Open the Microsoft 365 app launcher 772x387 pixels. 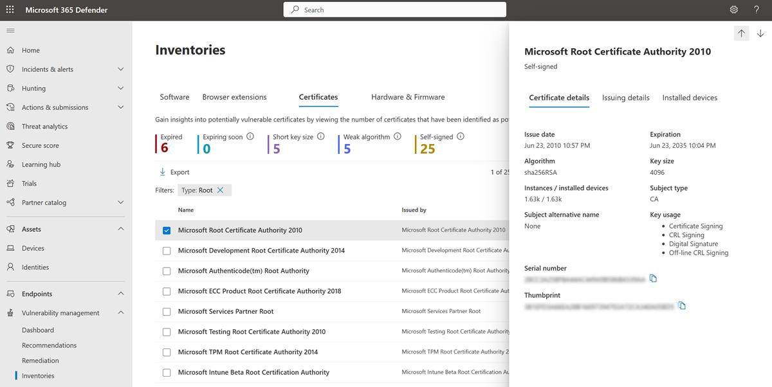click(x=10, y=9)
